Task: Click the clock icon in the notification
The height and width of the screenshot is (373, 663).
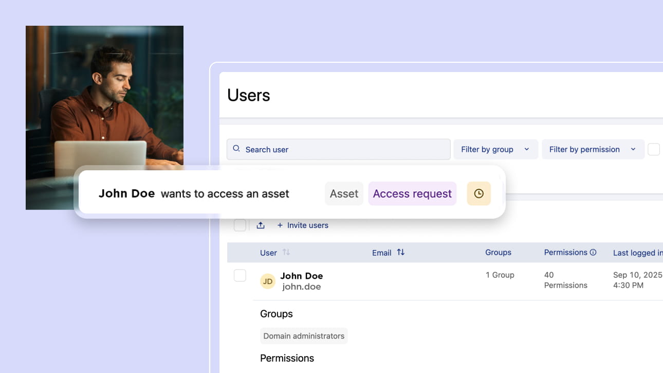Action: [x=478, y=194]
